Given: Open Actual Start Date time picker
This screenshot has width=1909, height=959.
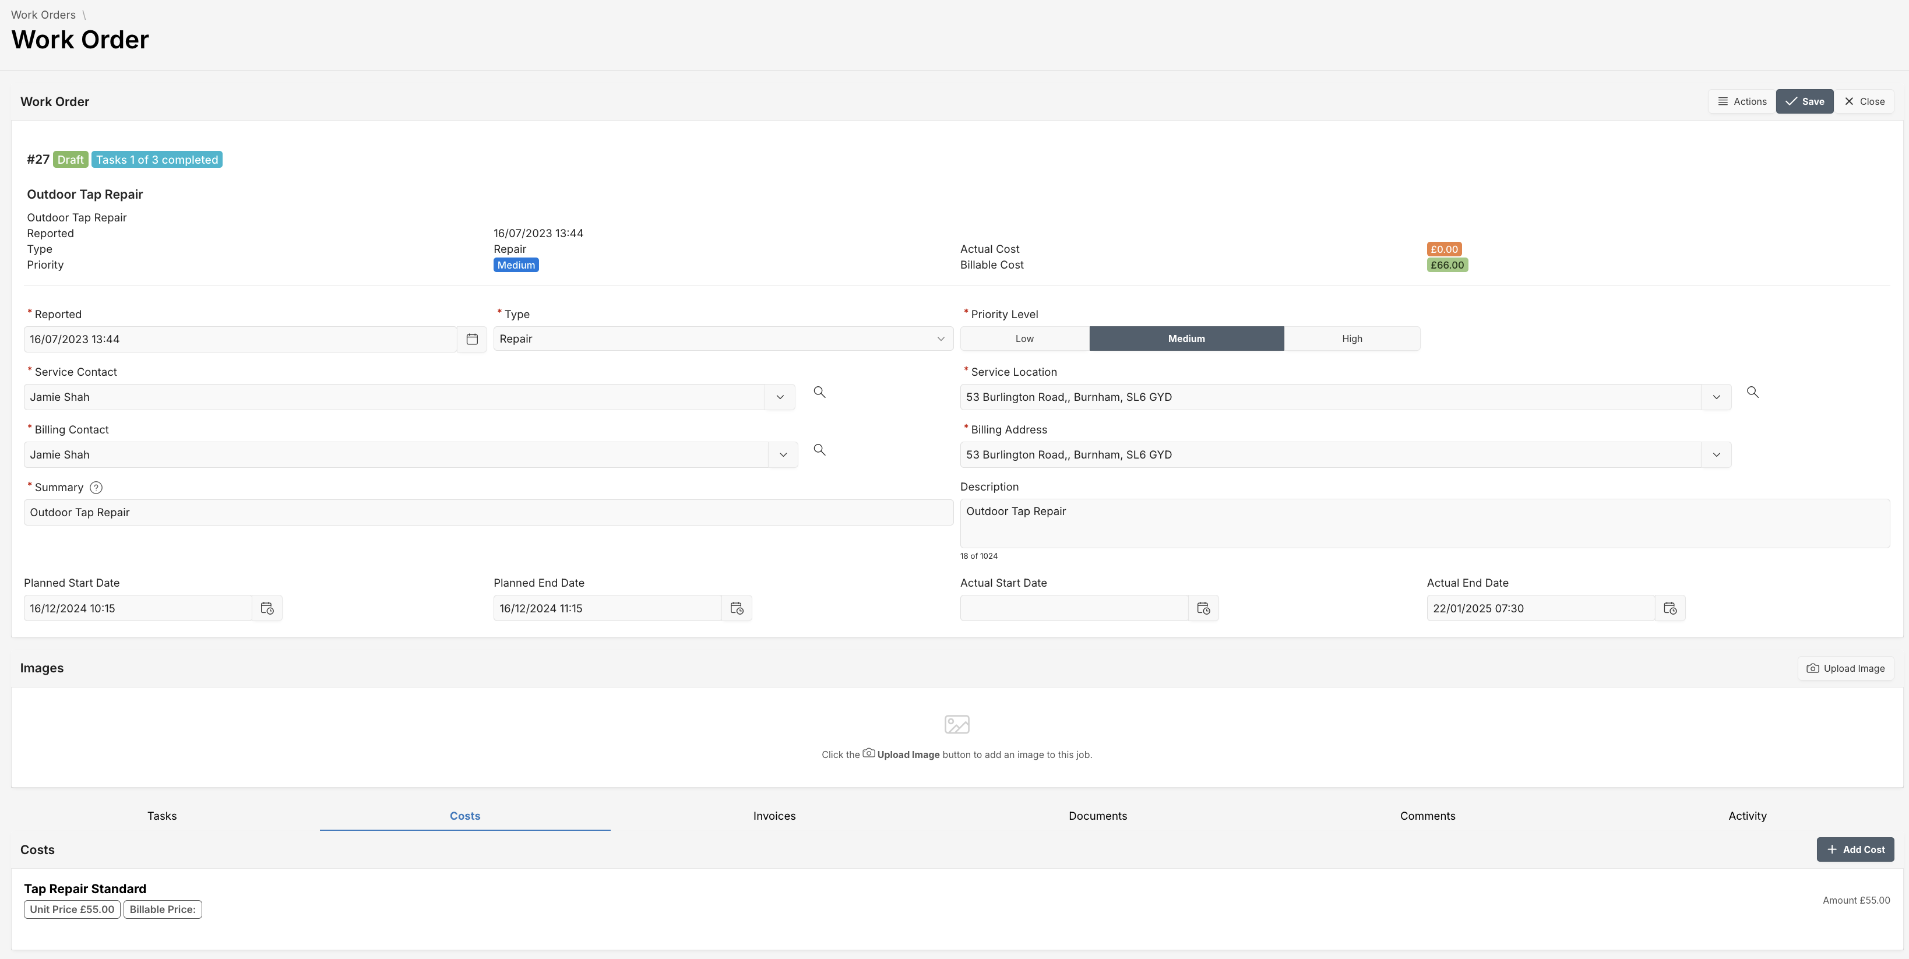Looking at the screenshot, I should pyautogui.click(x=1203, y=608).
